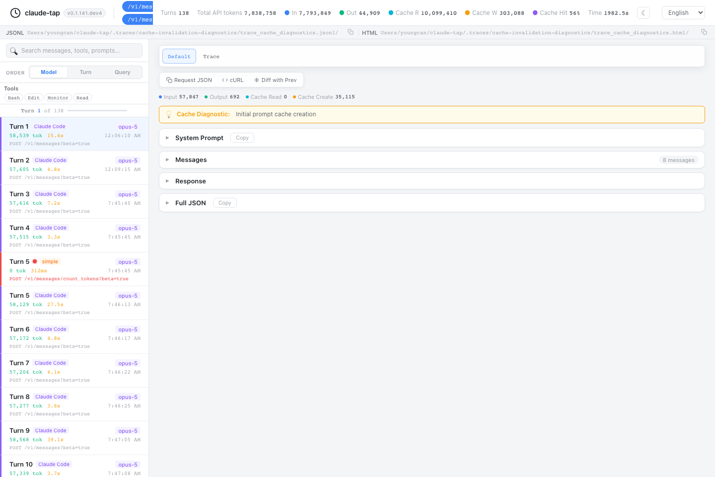Switch to the Trace view tab
This screenshot has height=477, width=715.
tap(211, 57)
